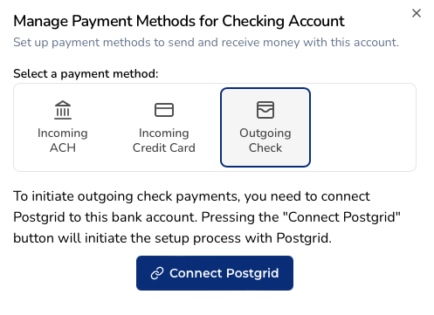Click the credit card icon

164,110
